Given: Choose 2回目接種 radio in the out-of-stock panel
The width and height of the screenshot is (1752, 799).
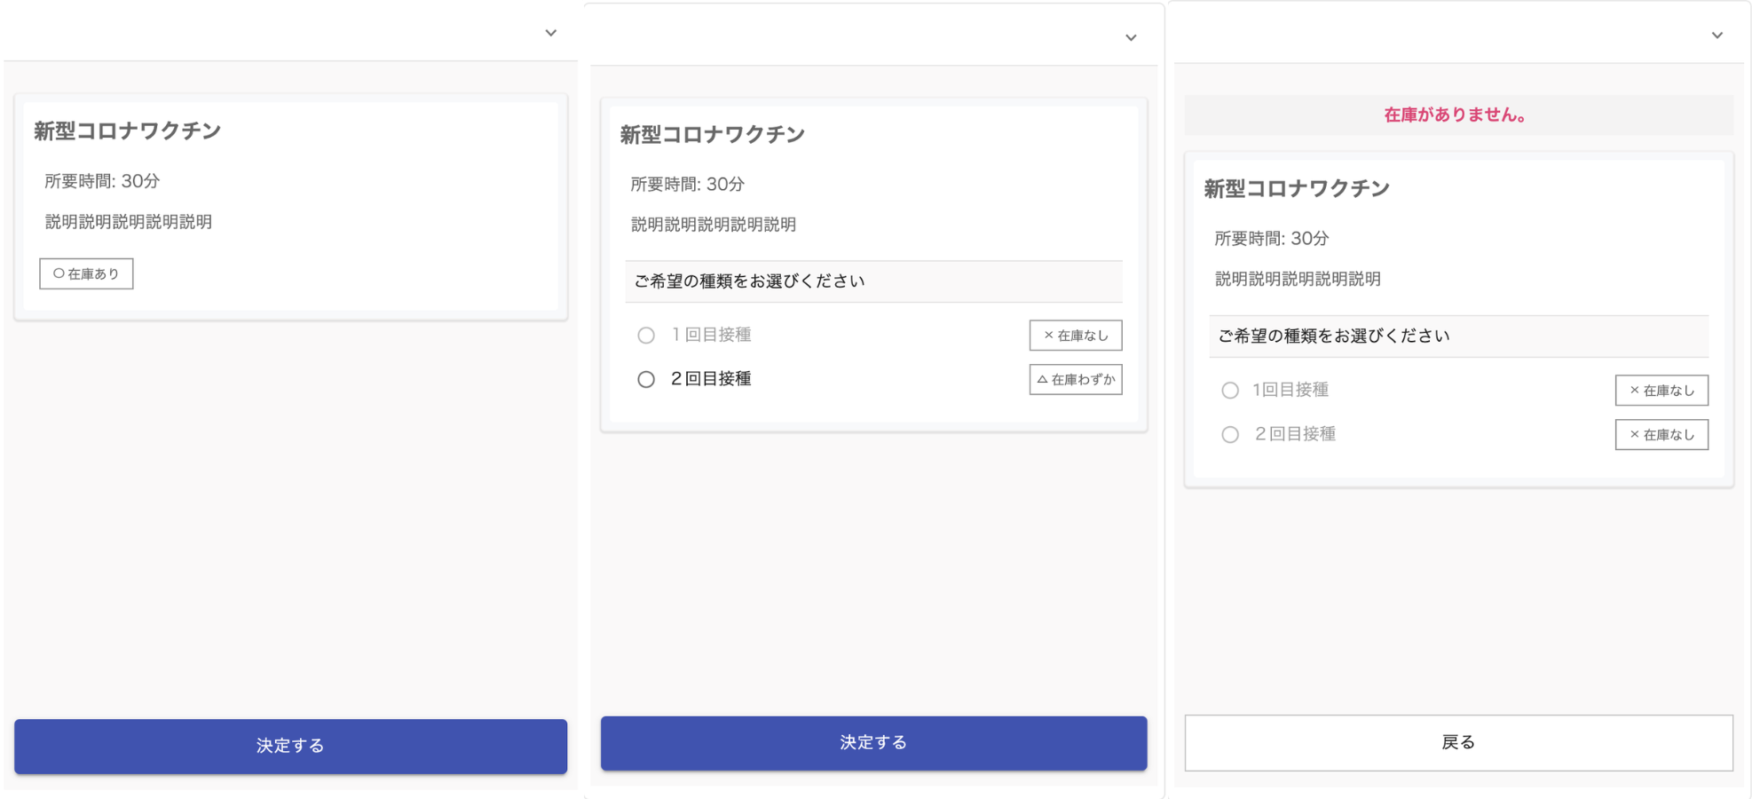Looking at the screenshot, I should pyautogui.click(x=1230, y=435).
